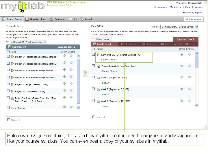Open the Mail tab
Image resolution: width=208 pixels, height=156 pixels.
(73, 19)
